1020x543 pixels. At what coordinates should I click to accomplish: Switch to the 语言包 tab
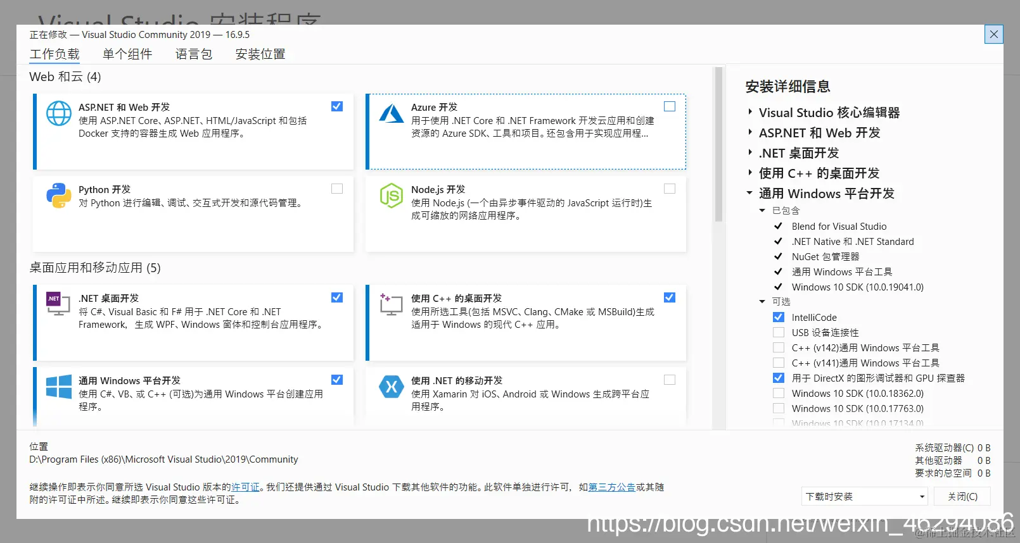click(x=194, y=54)
